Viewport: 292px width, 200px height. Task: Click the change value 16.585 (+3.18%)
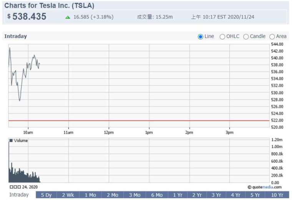(93, 17)
